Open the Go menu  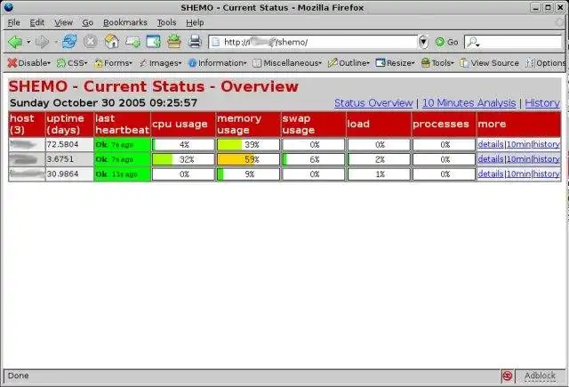click(x=87, y=22)
